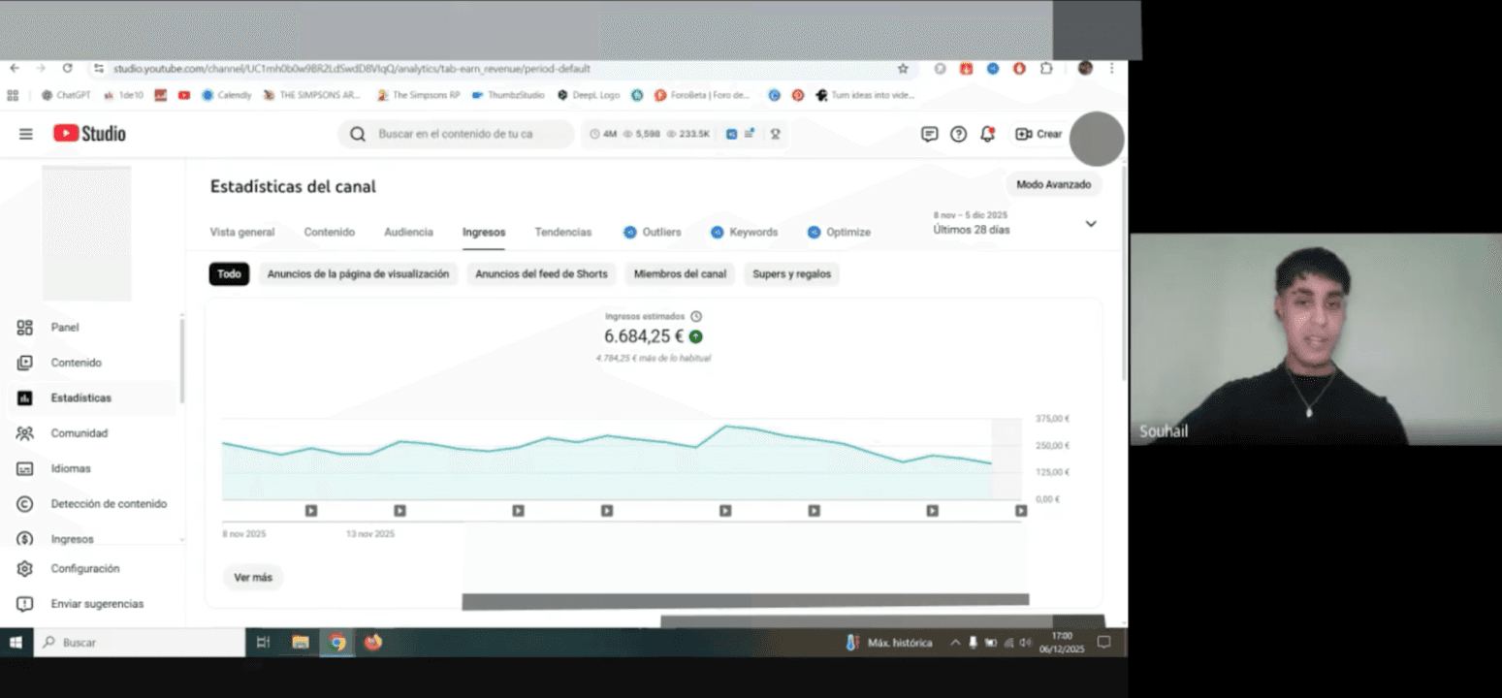1502x698 pixels.
Task: Switch to the Audiencia tab
Action: pos(408,233)
